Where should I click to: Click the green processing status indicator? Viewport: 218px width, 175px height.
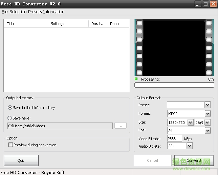click(136, 79)
